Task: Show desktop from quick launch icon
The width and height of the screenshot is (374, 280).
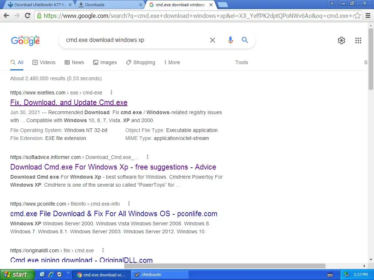Action: [x=42, y=275]
